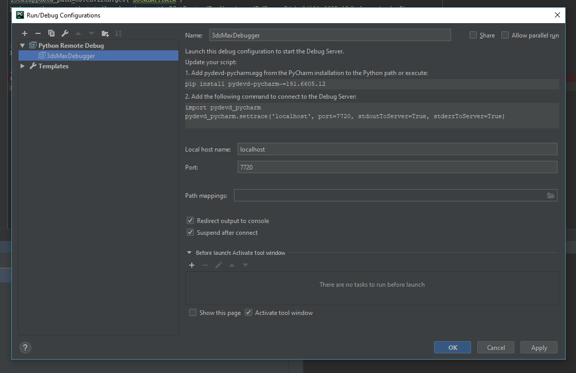Edit before-launch task pencil icon

click(x=219, y=265)
